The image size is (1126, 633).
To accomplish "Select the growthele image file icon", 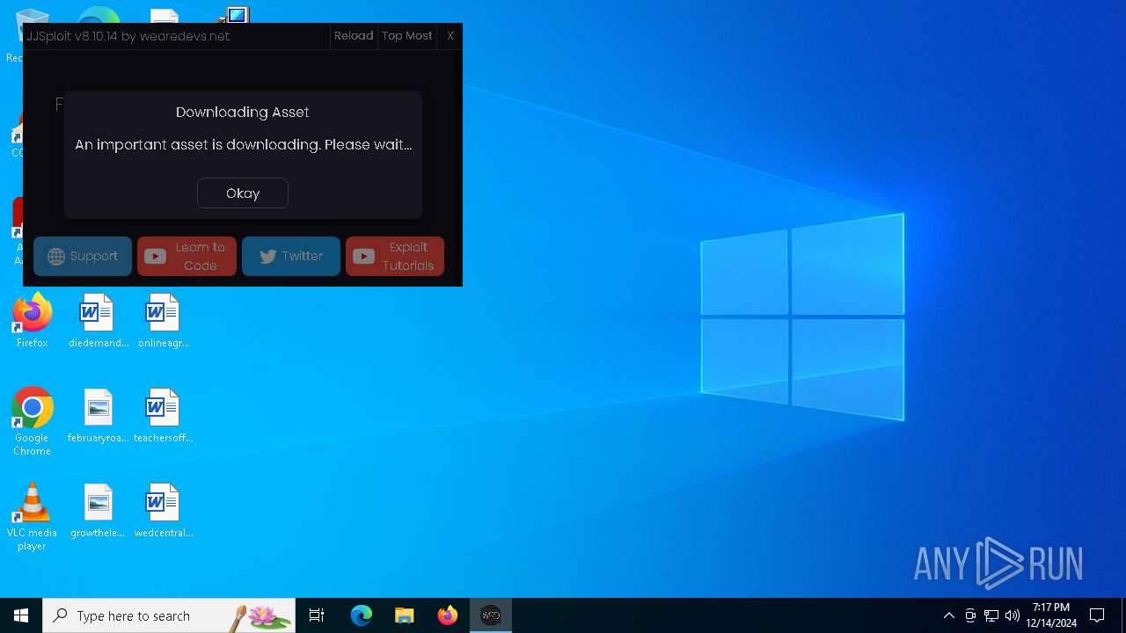I will (98, 511).
